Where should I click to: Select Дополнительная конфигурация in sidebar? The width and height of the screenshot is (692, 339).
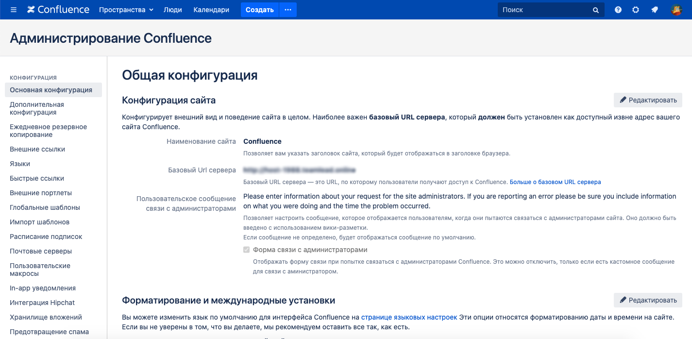click(37, 108)
